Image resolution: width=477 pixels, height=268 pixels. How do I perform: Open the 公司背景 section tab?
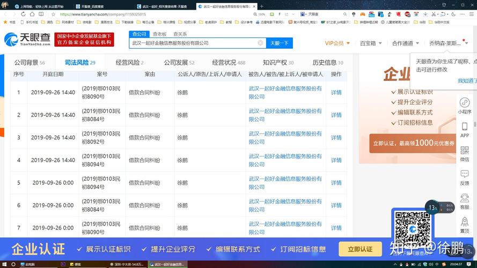tap(30, 63)
